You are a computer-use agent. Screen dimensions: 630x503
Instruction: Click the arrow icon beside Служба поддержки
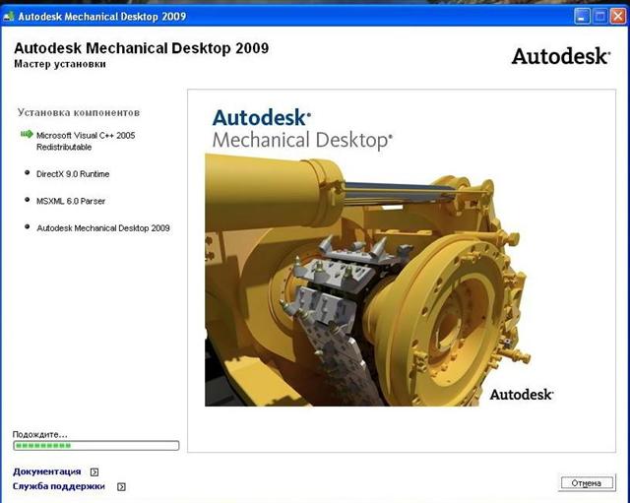(121, 487)
